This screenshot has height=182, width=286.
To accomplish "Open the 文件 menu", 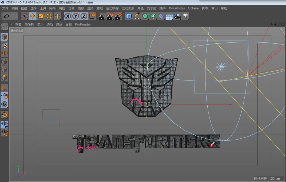I will [x=5, y=8].
